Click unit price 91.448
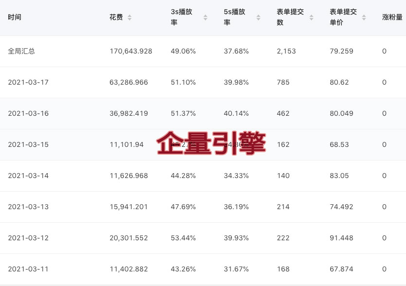The height and width of the screenshot is (286, 406). (x=341, y=238)
